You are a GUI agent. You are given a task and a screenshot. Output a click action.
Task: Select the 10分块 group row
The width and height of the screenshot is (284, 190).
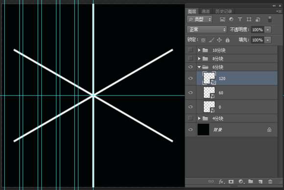[237, 50]
